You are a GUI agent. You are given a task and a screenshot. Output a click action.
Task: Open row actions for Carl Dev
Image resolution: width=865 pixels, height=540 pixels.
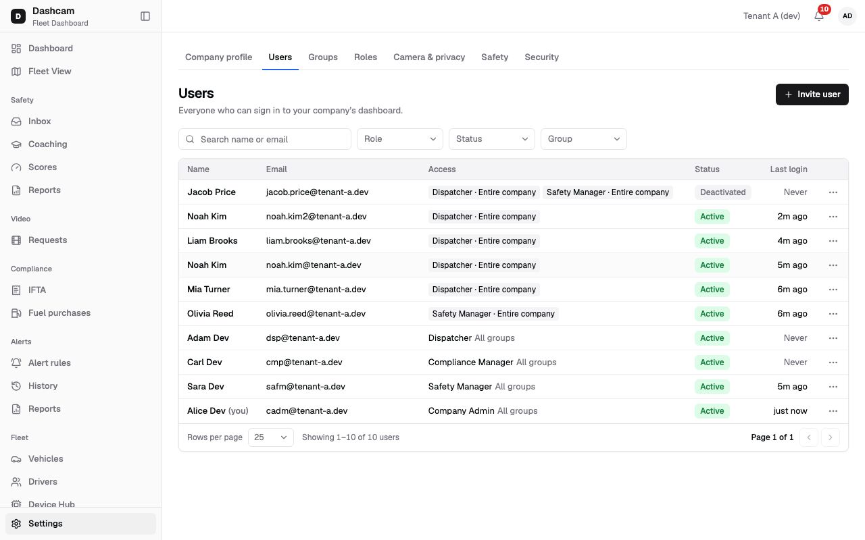(833, 362)
